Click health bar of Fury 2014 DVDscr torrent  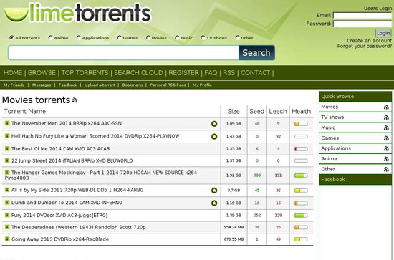point(301,216)
